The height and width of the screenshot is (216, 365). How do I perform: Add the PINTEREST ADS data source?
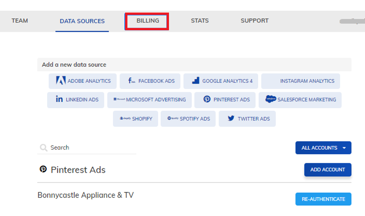(225, 100)
